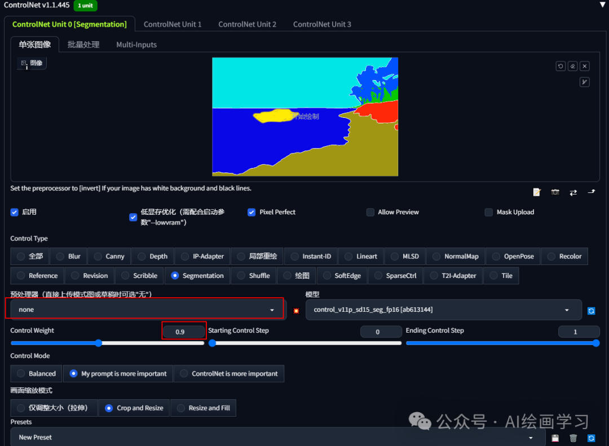Switch to Multi-Inputs tab
The height and width of the screenshot is (446, 609).
[x=136, y=45]
